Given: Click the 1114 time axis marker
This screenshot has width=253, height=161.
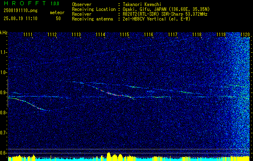Looking at the screenshot, I should (101, 34).
